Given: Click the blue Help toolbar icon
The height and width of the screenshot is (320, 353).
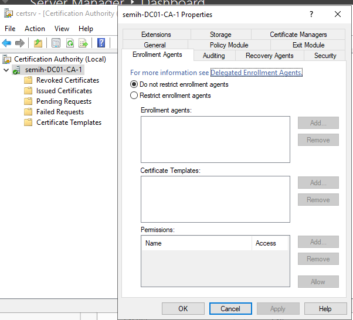Looking at the screenshot, I should click(x=101, y=43).
